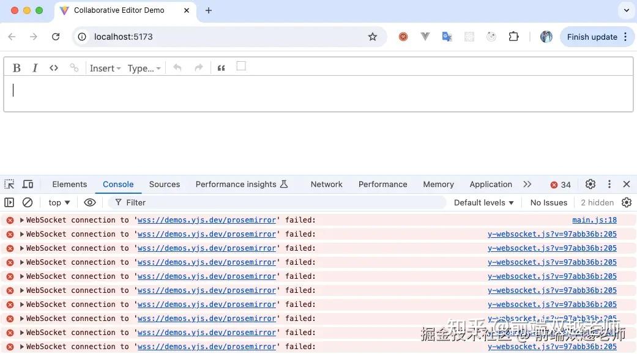Open DevTools settings gear

(x=589, y=184)
